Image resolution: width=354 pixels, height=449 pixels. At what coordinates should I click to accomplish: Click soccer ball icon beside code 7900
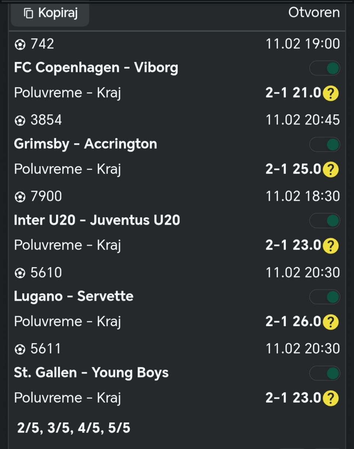pyautogui.click(x=20, y=197)
